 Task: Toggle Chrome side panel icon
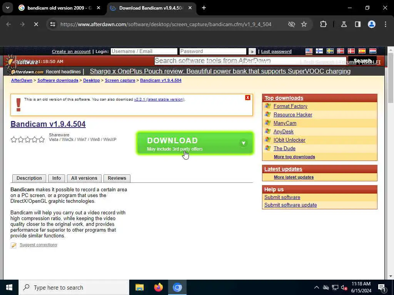tap(358, 24)
